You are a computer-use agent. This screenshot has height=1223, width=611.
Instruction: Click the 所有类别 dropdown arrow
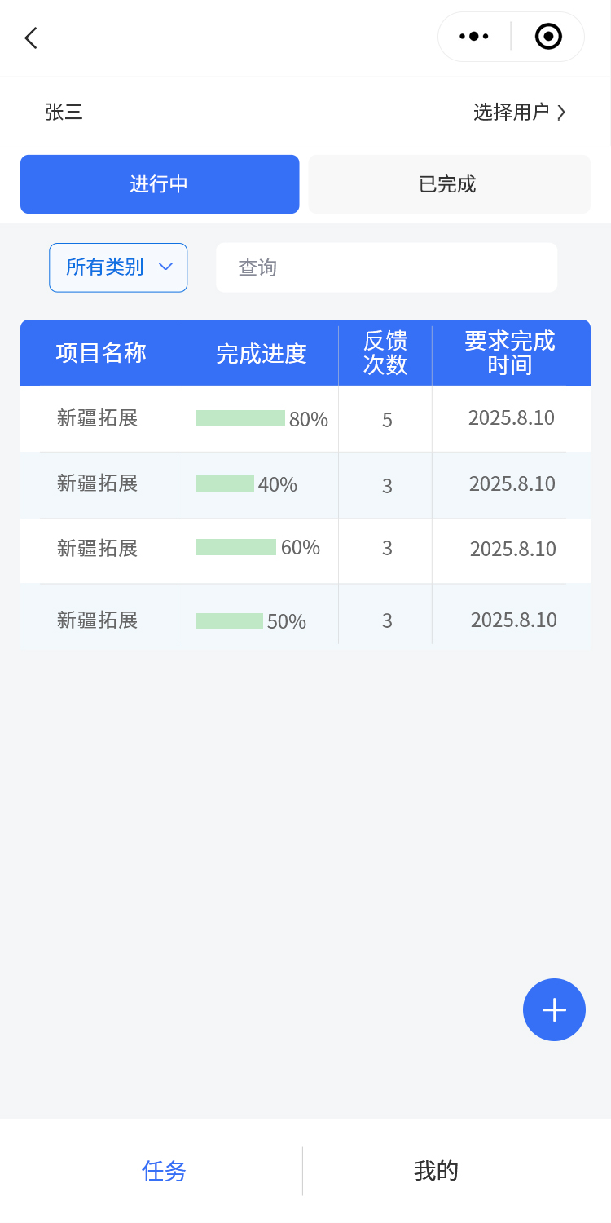tap(165, 267)
